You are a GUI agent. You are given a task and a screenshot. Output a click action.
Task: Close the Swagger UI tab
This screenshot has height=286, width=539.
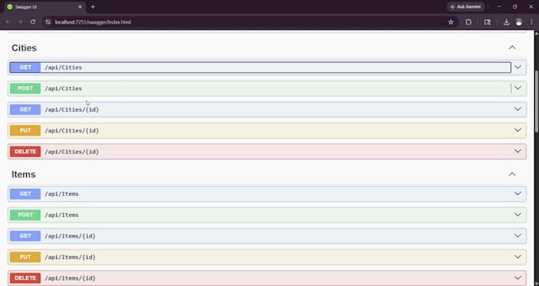80,7
